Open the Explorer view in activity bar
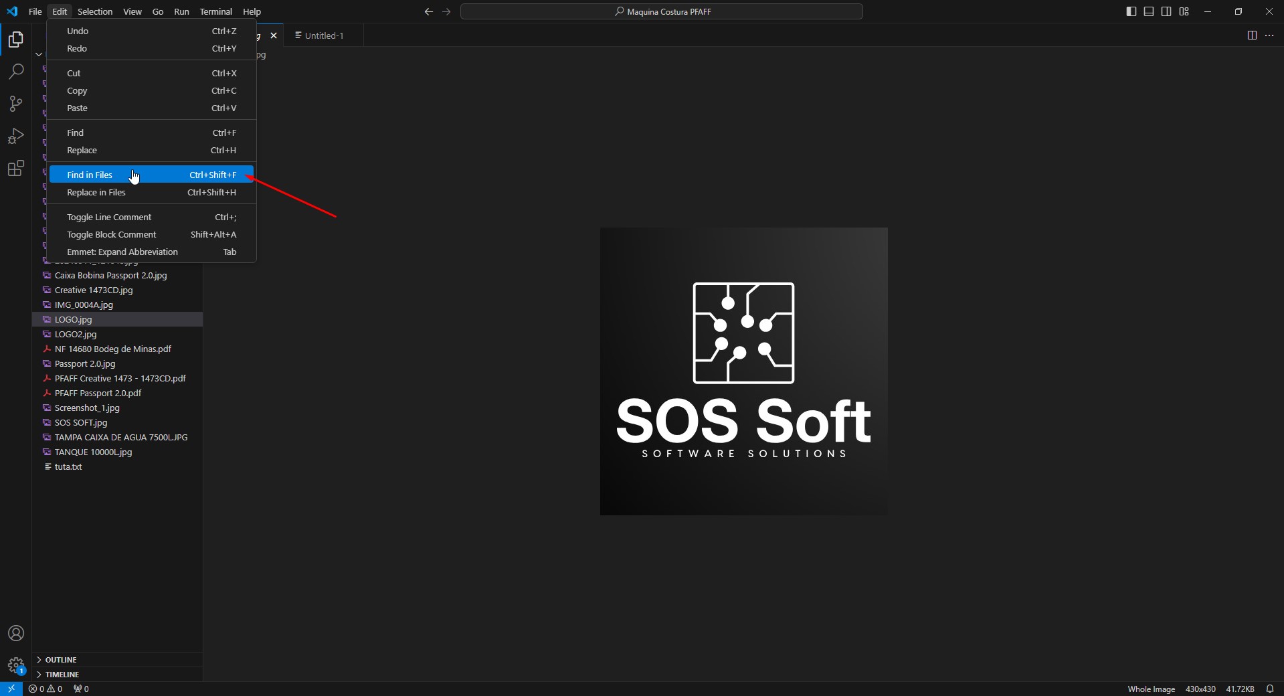This screenshot has height=696, width=1284. coord(16,40)
